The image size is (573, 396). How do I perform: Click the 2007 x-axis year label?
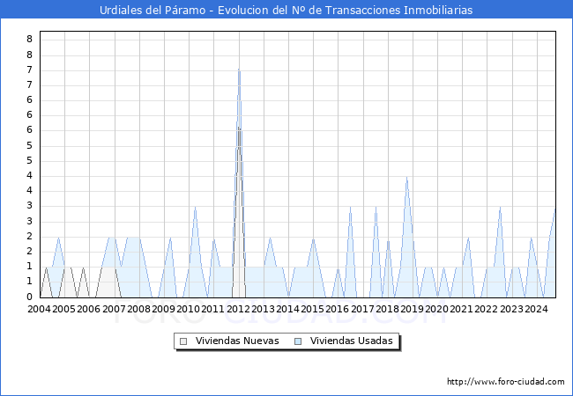114,309
